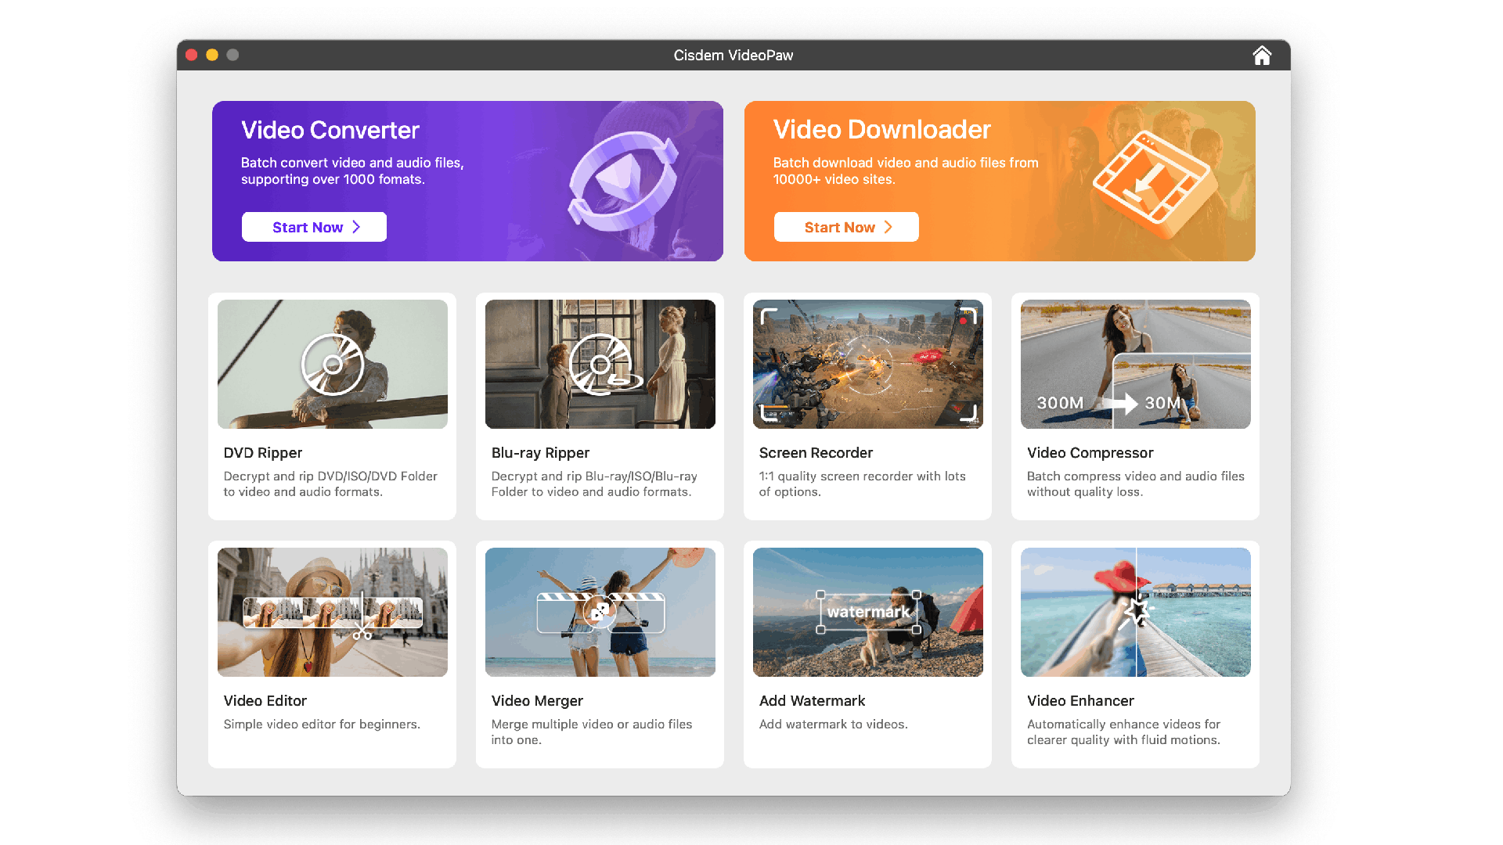Image resolution: width=1503 pixels, height=845 pixels.
Task: Click 'Simple video editor for beginners.' text
Action: coord(322,725)
